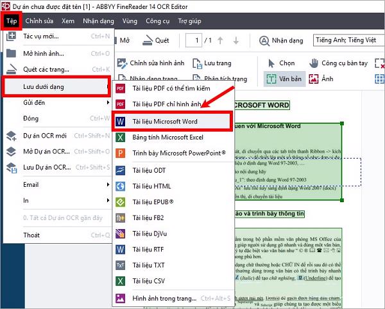385x309 pixels.
Task: Click the page number input field
Action: [194, 40]
